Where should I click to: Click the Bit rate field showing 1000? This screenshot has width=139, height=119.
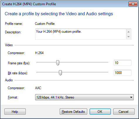click(123, 73)
